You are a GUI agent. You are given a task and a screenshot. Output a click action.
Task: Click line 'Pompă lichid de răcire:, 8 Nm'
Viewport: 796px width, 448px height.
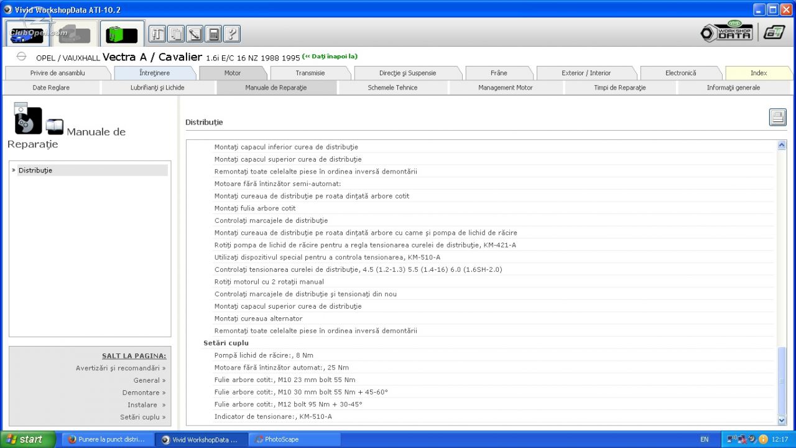pos(264,355)
